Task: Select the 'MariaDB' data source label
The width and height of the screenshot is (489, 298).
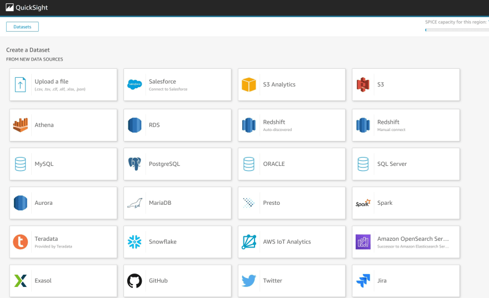Action: 160,203
